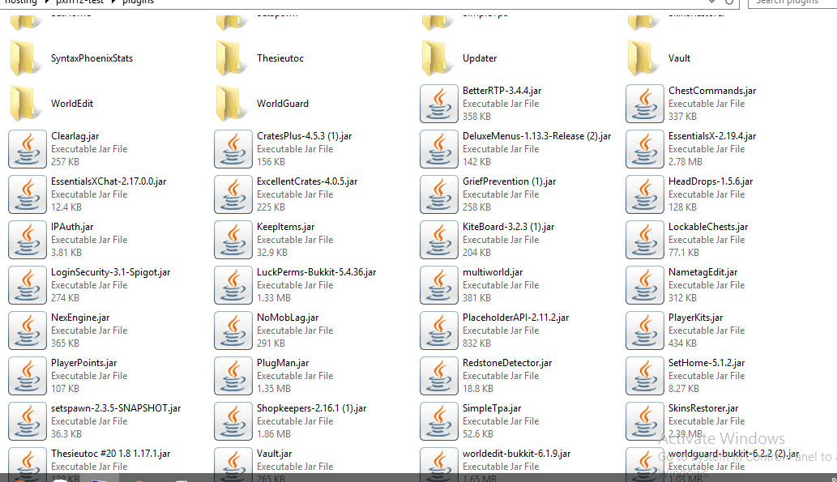Select the GriefPrevention (1).jar icon
837x482 pixels.
439,194
